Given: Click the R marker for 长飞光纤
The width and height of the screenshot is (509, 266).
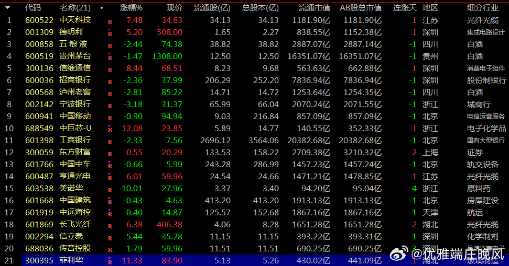Looking at the screenshot, I should tap(110, 226).
